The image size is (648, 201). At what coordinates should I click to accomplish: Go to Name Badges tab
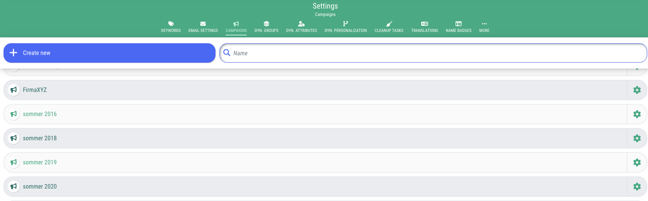pos(459,27)
